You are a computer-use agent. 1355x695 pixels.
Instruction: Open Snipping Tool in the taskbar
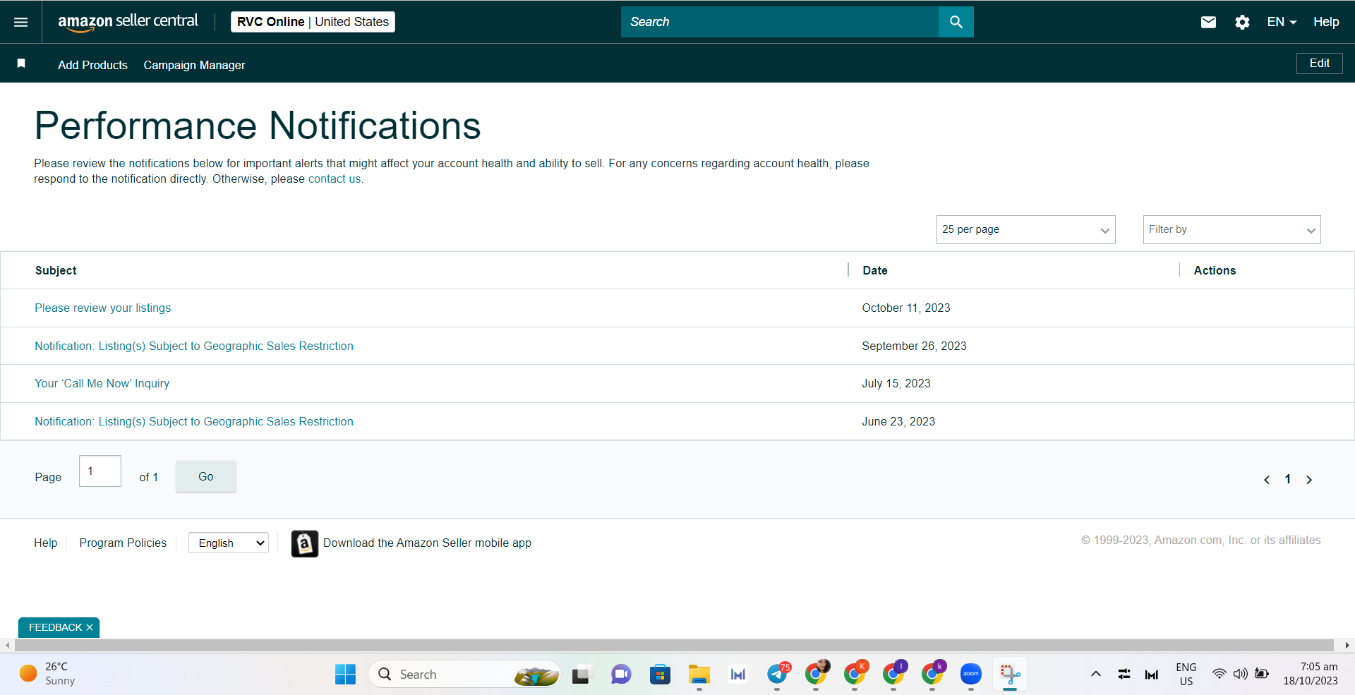click(x=1010, y=675)
